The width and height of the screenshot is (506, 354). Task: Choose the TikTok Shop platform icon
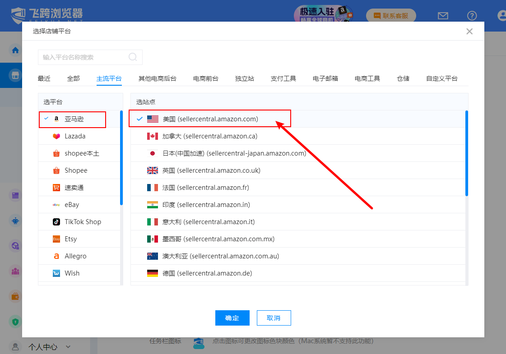[x=56, y=222]
